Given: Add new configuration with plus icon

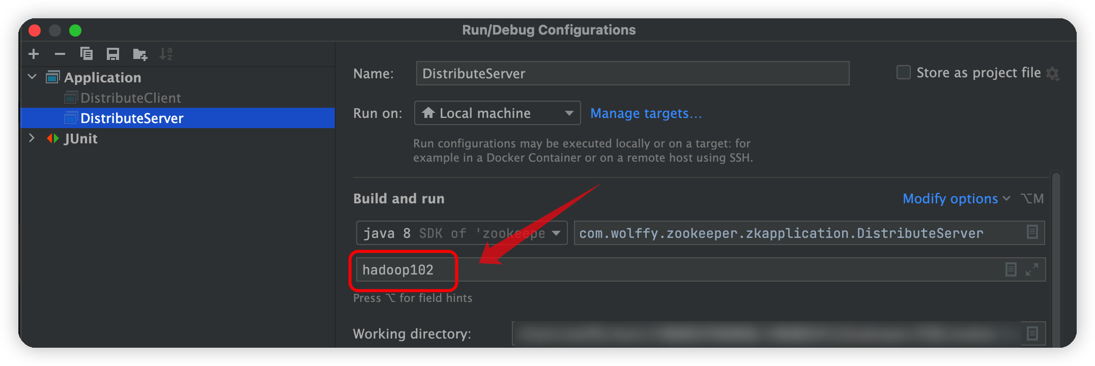Looking at the screenshot, I should (34, 54).
